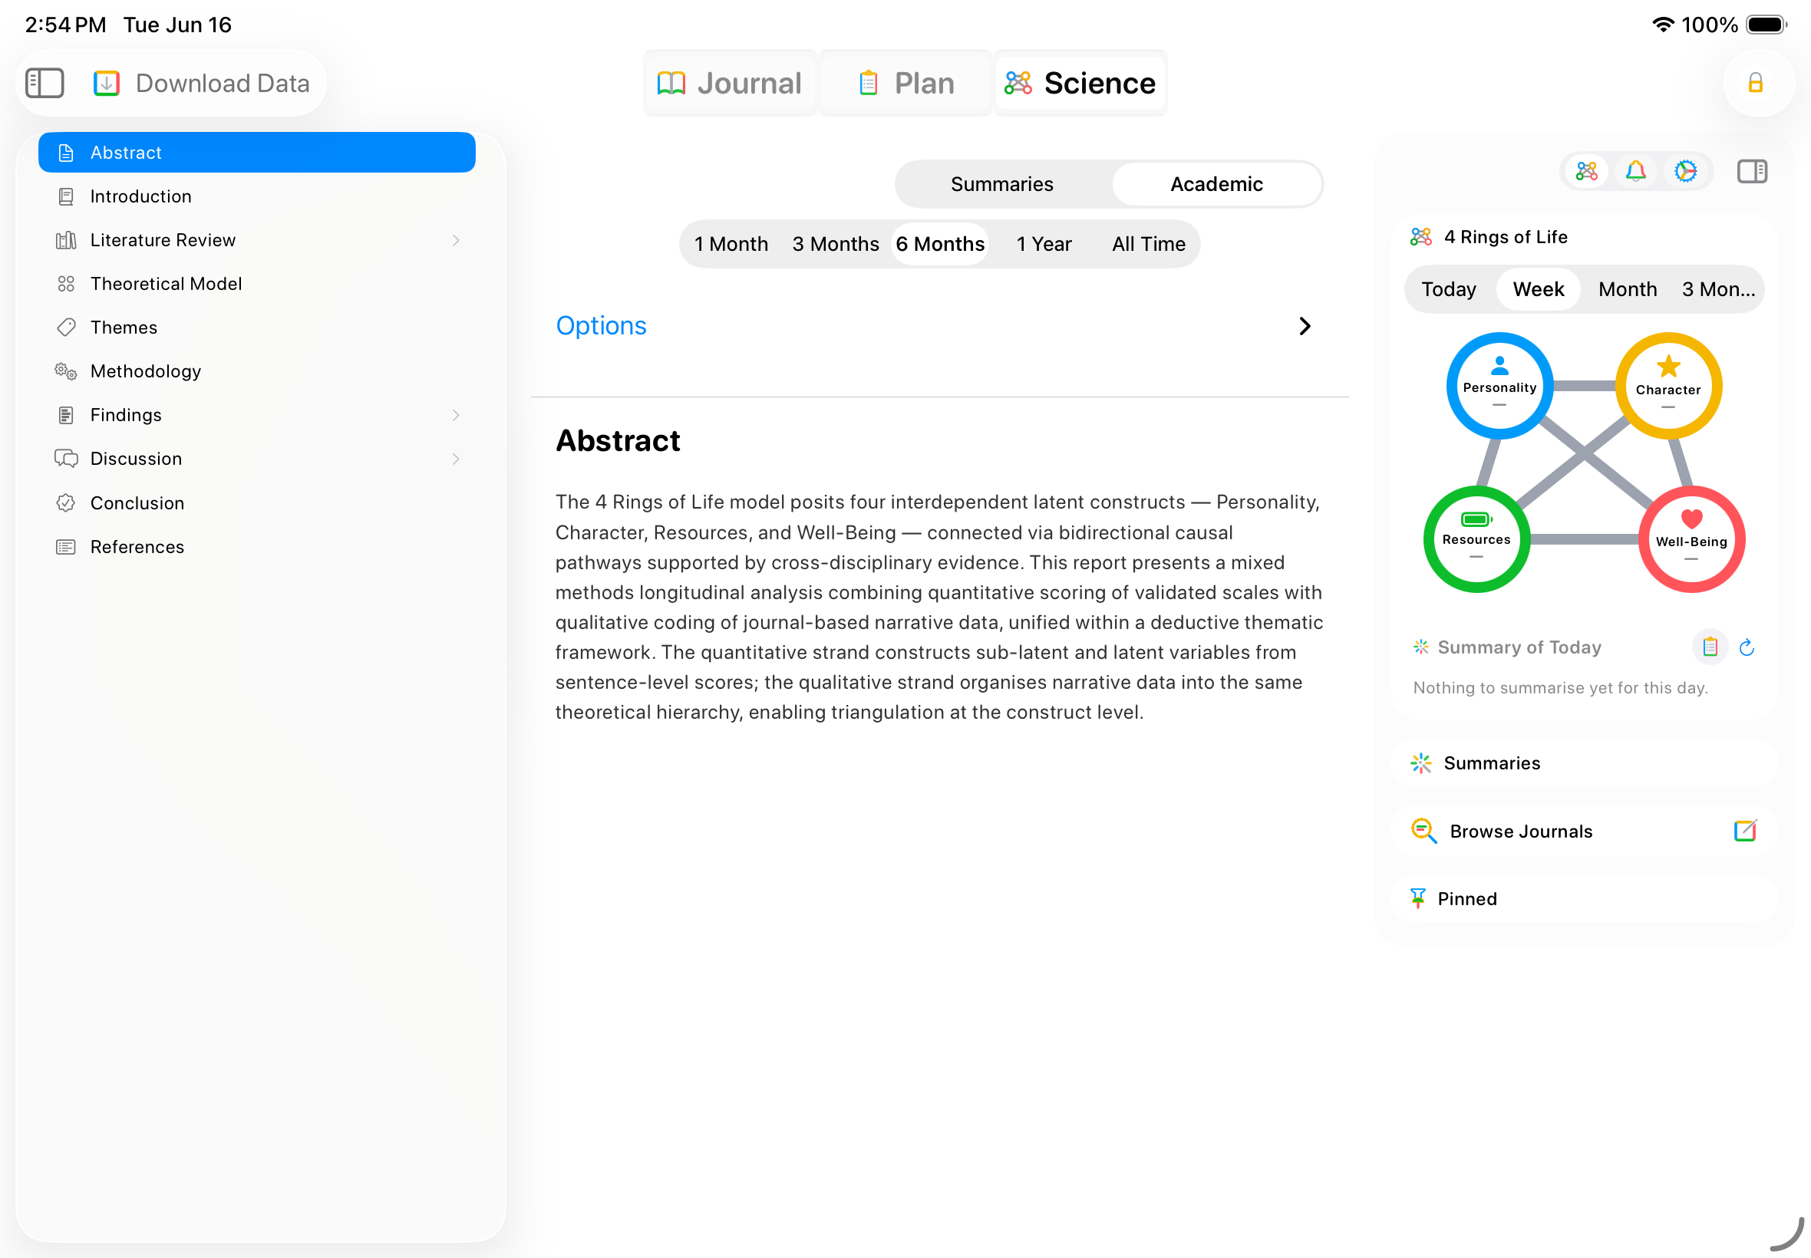The height and width of the screenshot is (1258, 1811).
Task: Switch to Academic segment
Action: tap(1216, 184)
